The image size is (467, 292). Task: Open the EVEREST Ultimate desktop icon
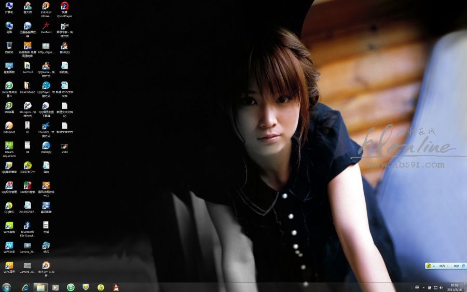46,6
